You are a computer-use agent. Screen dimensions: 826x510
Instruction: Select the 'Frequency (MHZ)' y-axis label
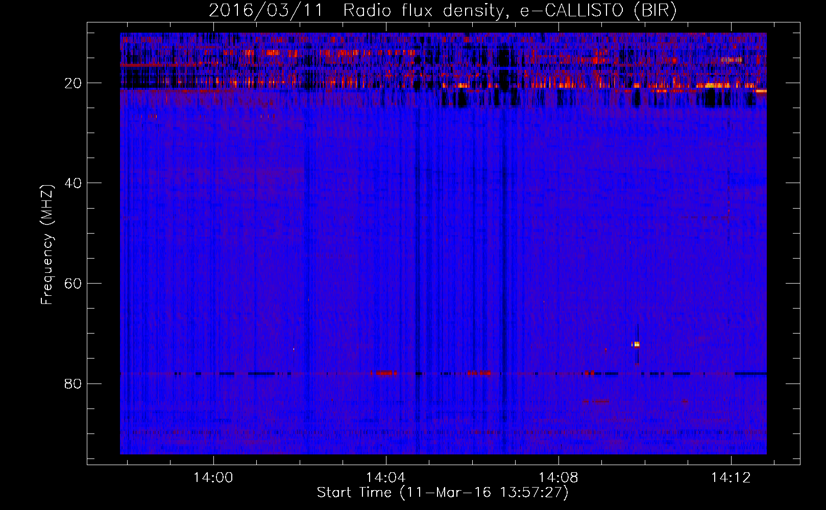pyautogui.click(x=47, y=245)
